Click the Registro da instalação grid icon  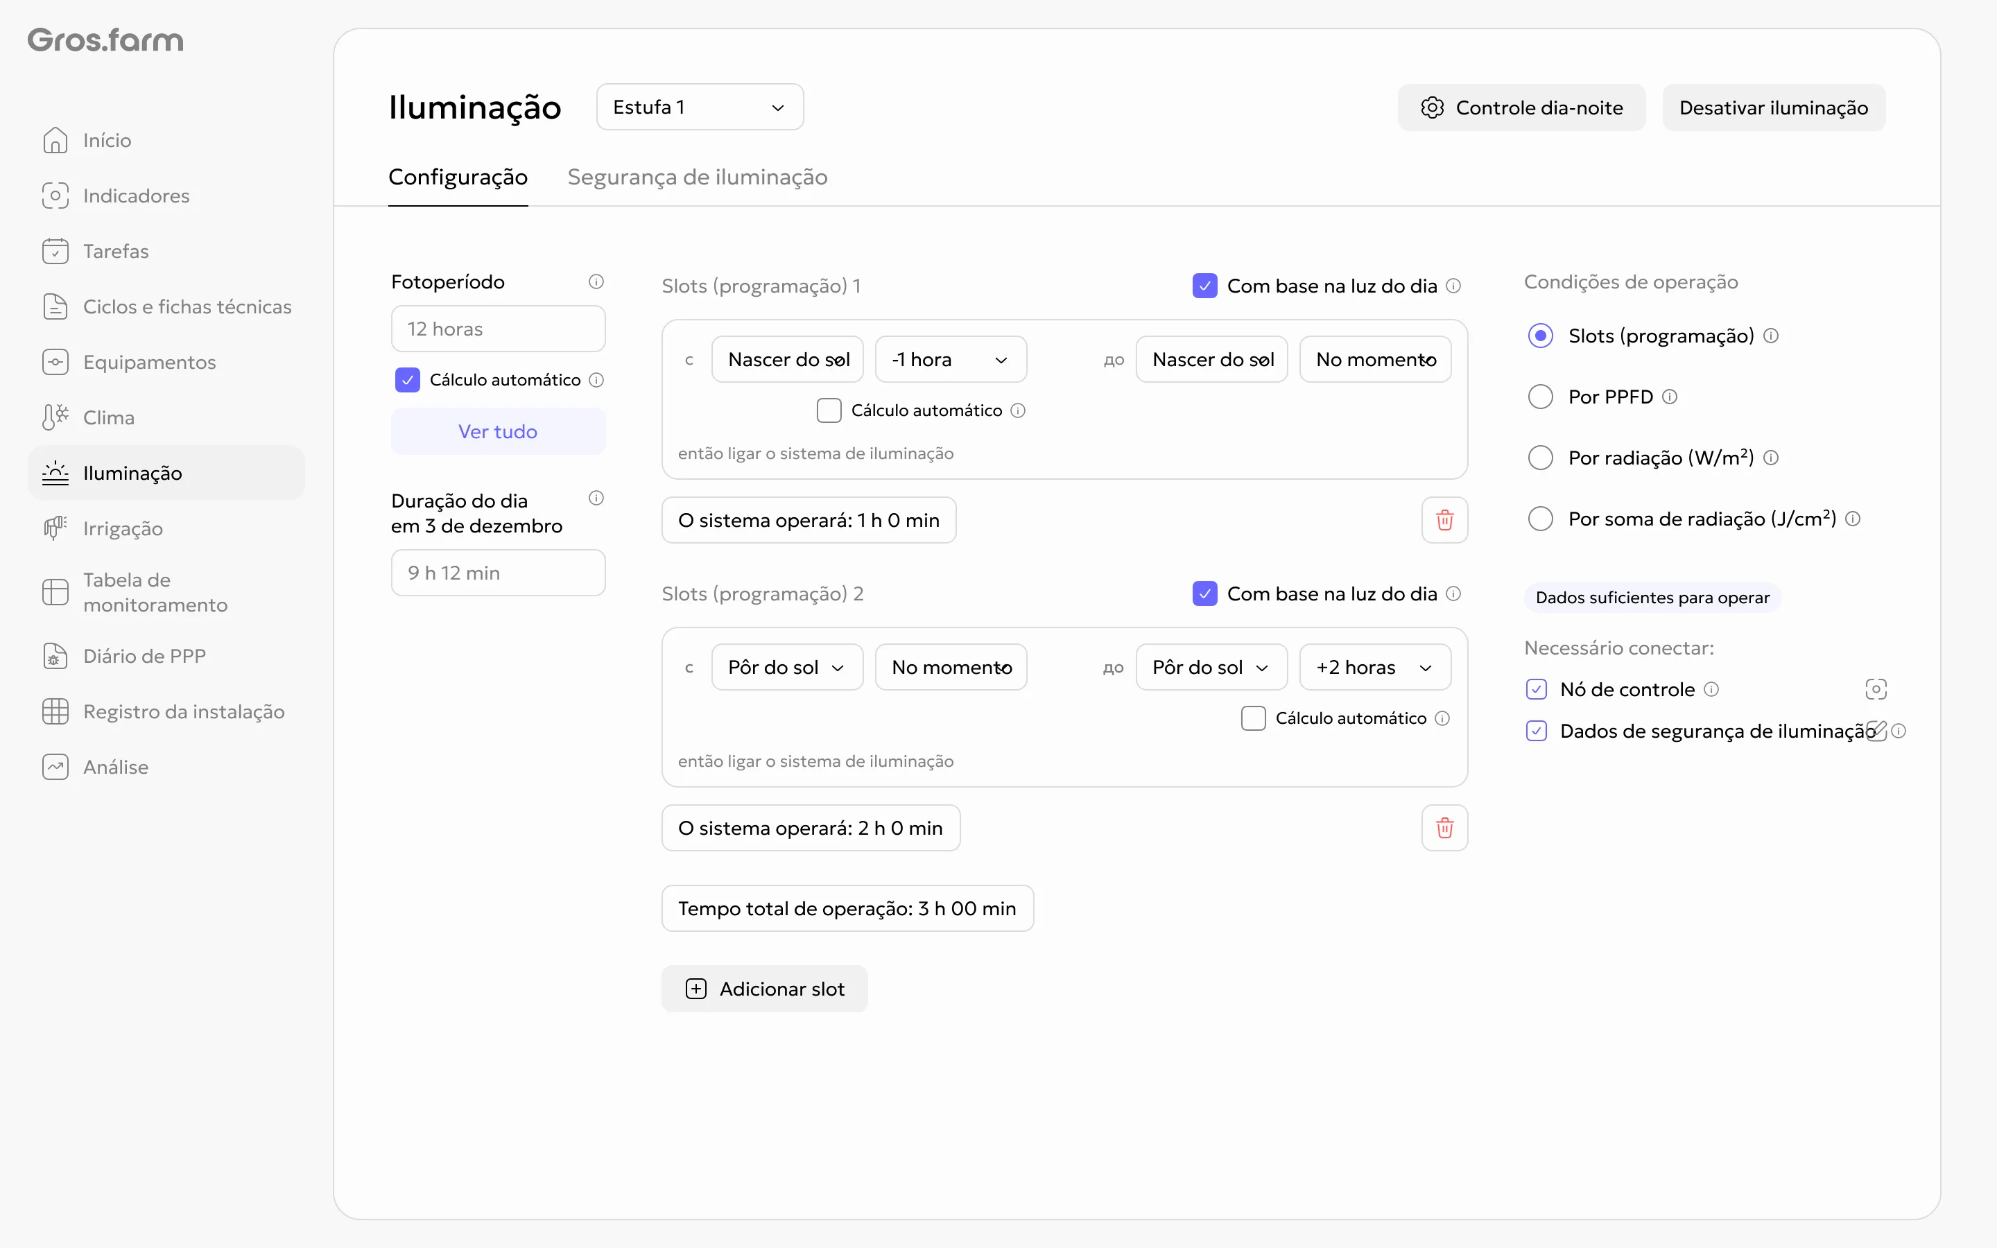click(55, 711)
